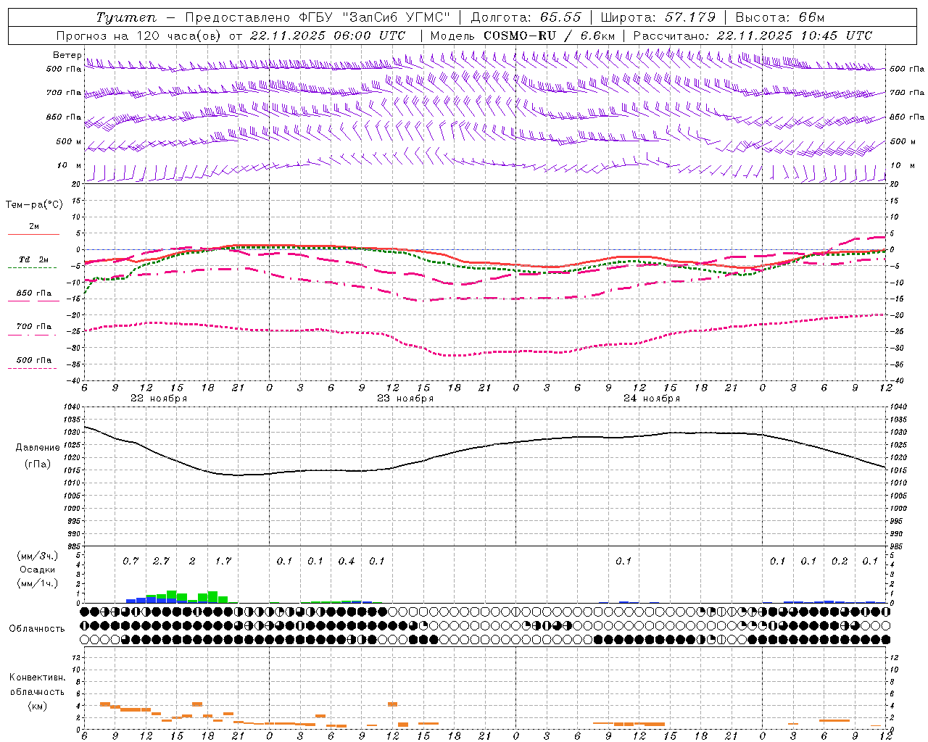Click the "0.2" three-hour precipitation value
928x742 pixels.
(x=840, y=562)
